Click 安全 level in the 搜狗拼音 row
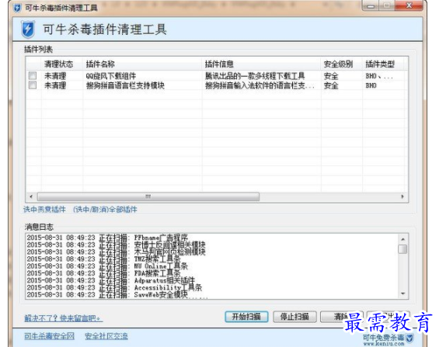 pos(331,85)
